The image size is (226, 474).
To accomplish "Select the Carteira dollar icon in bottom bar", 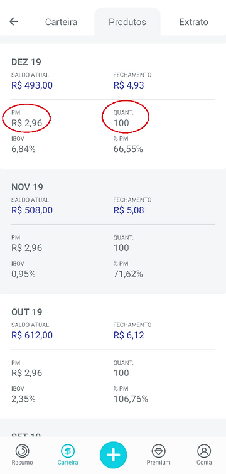I will pyautogui.click(x=68, y=451).
